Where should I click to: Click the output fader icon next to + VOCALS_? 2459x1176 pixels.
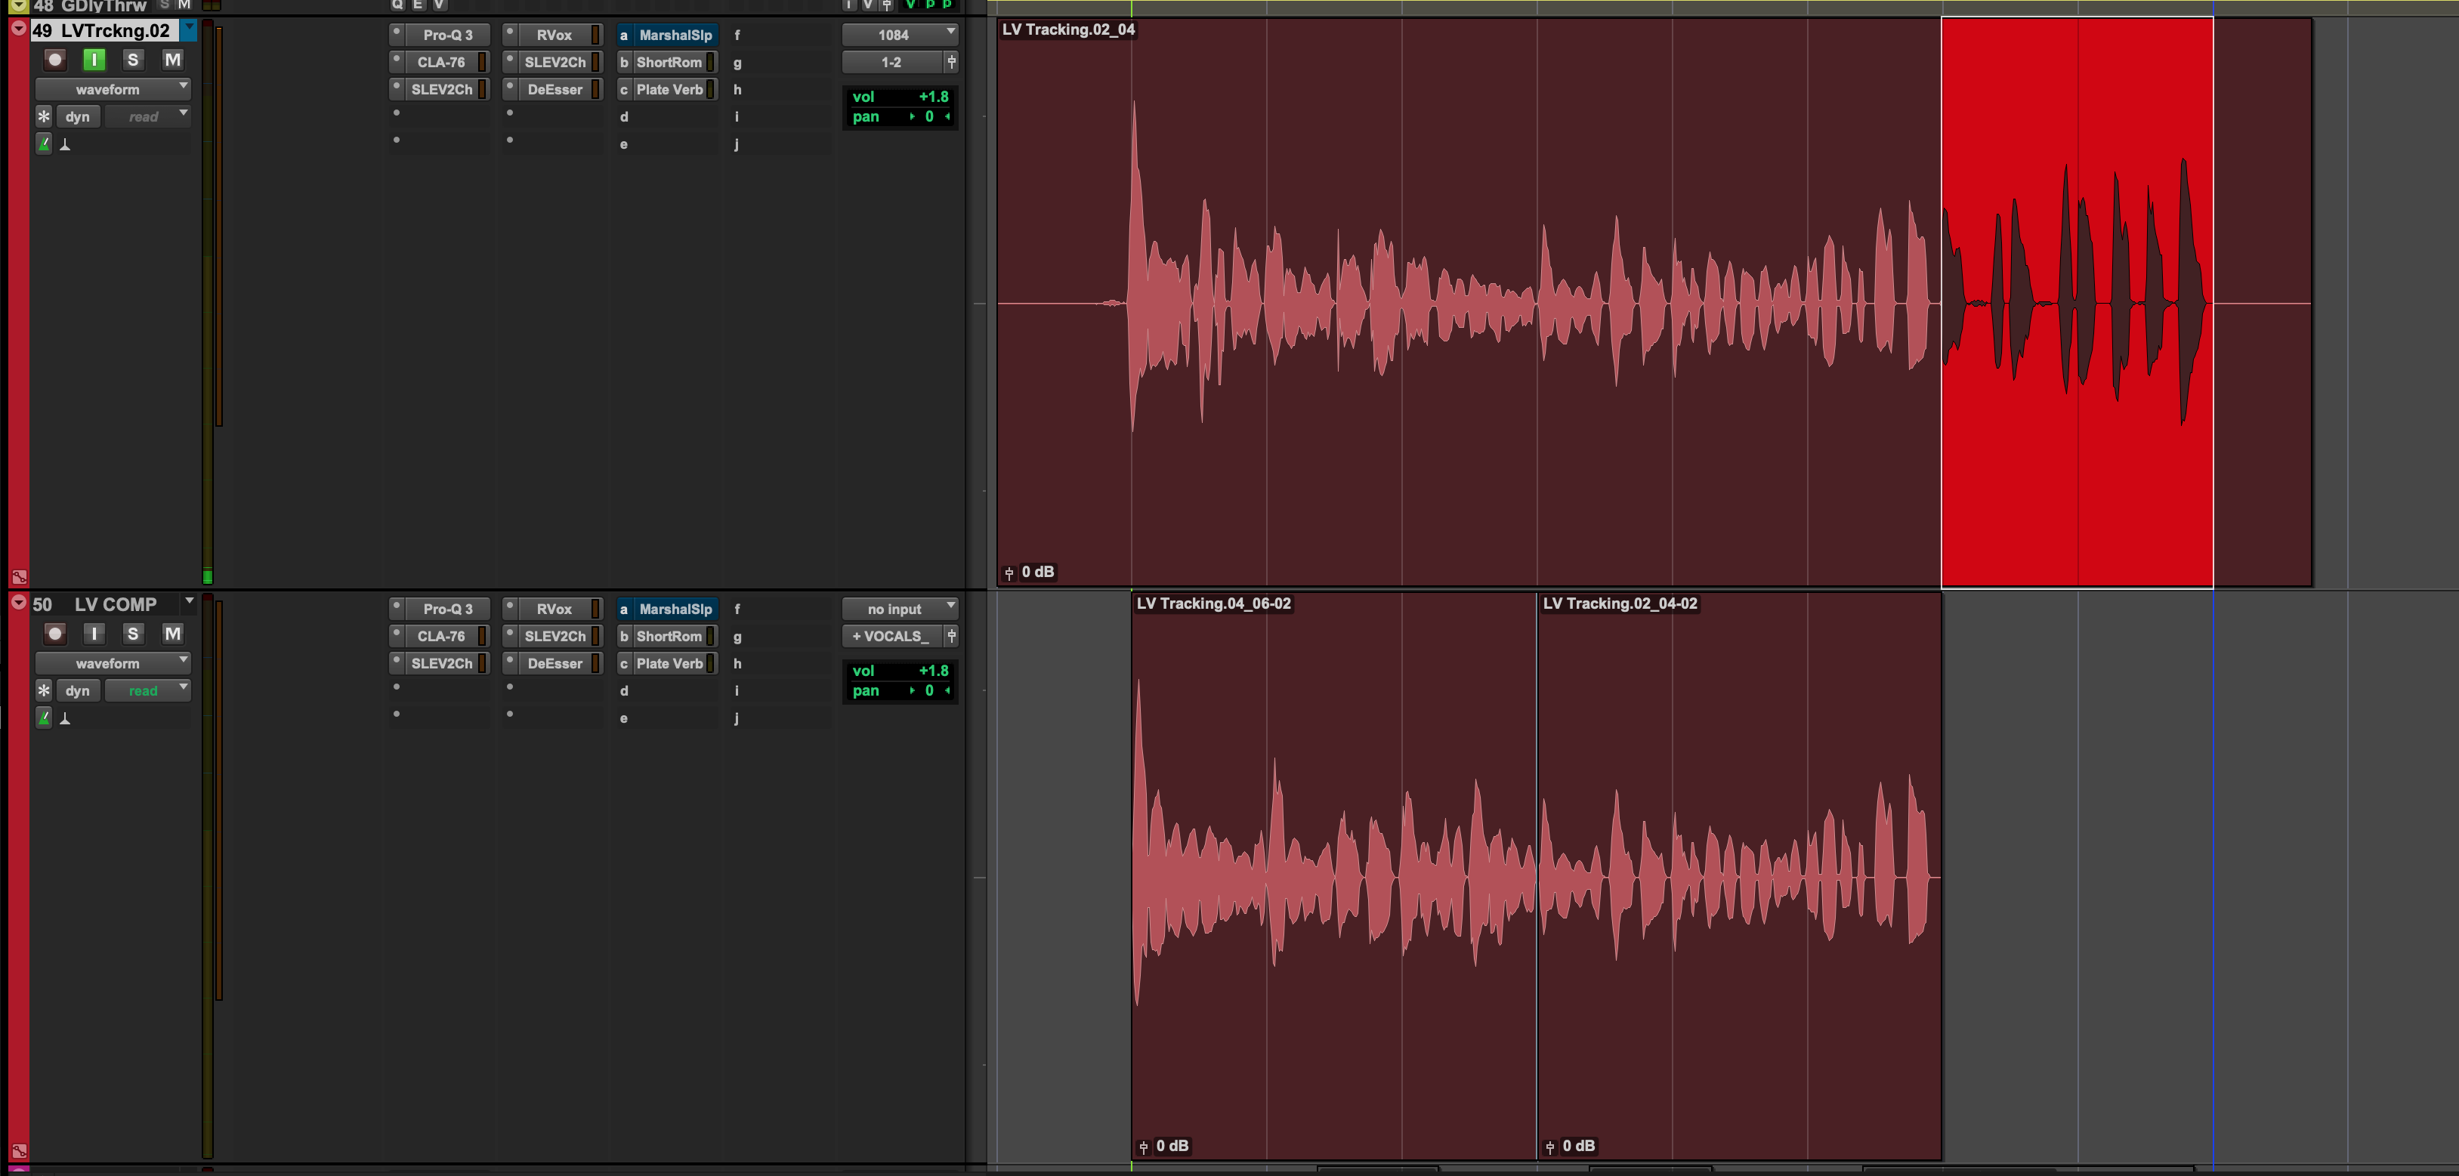click(951, 636)
